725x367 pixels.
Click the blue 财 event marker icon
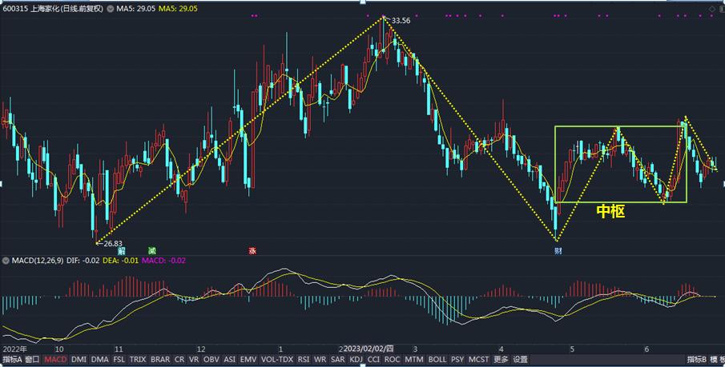point(558,251)
